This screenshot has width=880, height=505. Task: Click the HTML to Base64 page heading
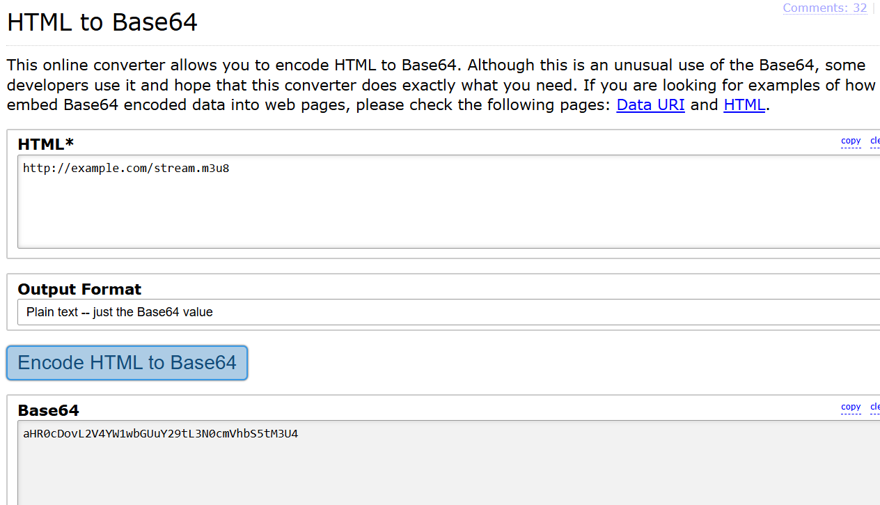102,22
